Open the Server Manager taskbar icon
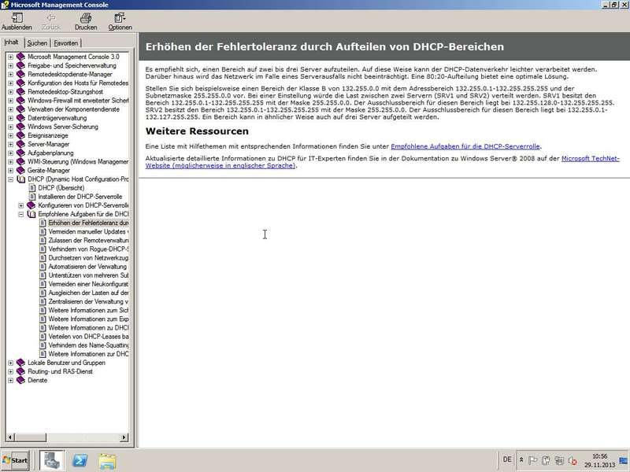The image size is (630, 472). coord(52,460)
